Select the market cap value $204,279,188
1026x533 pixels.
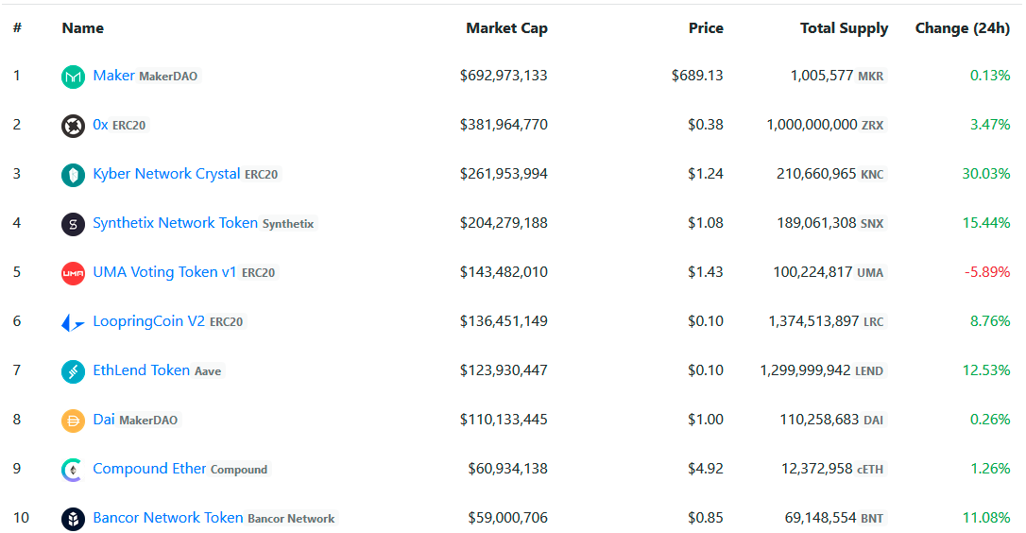click(504, 223)
